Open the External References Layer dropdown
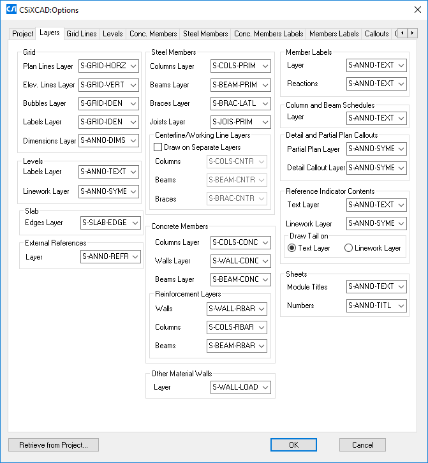Image resolution: width=428 pixels, height=463 pixels. pos(111,256)
